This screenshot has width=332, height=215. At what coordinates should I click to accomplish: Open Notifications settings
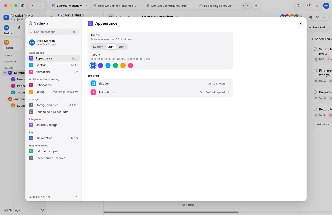click(x=54, y=85)
